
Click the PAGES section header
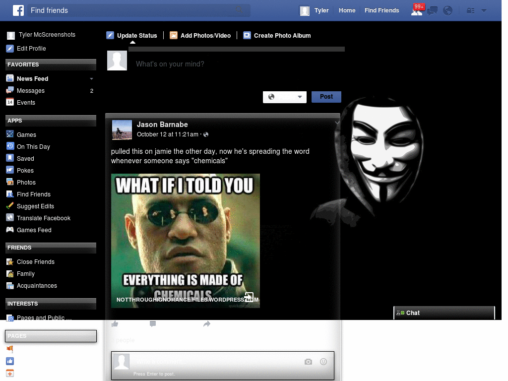pyautogui.click(x=51, y=336)
